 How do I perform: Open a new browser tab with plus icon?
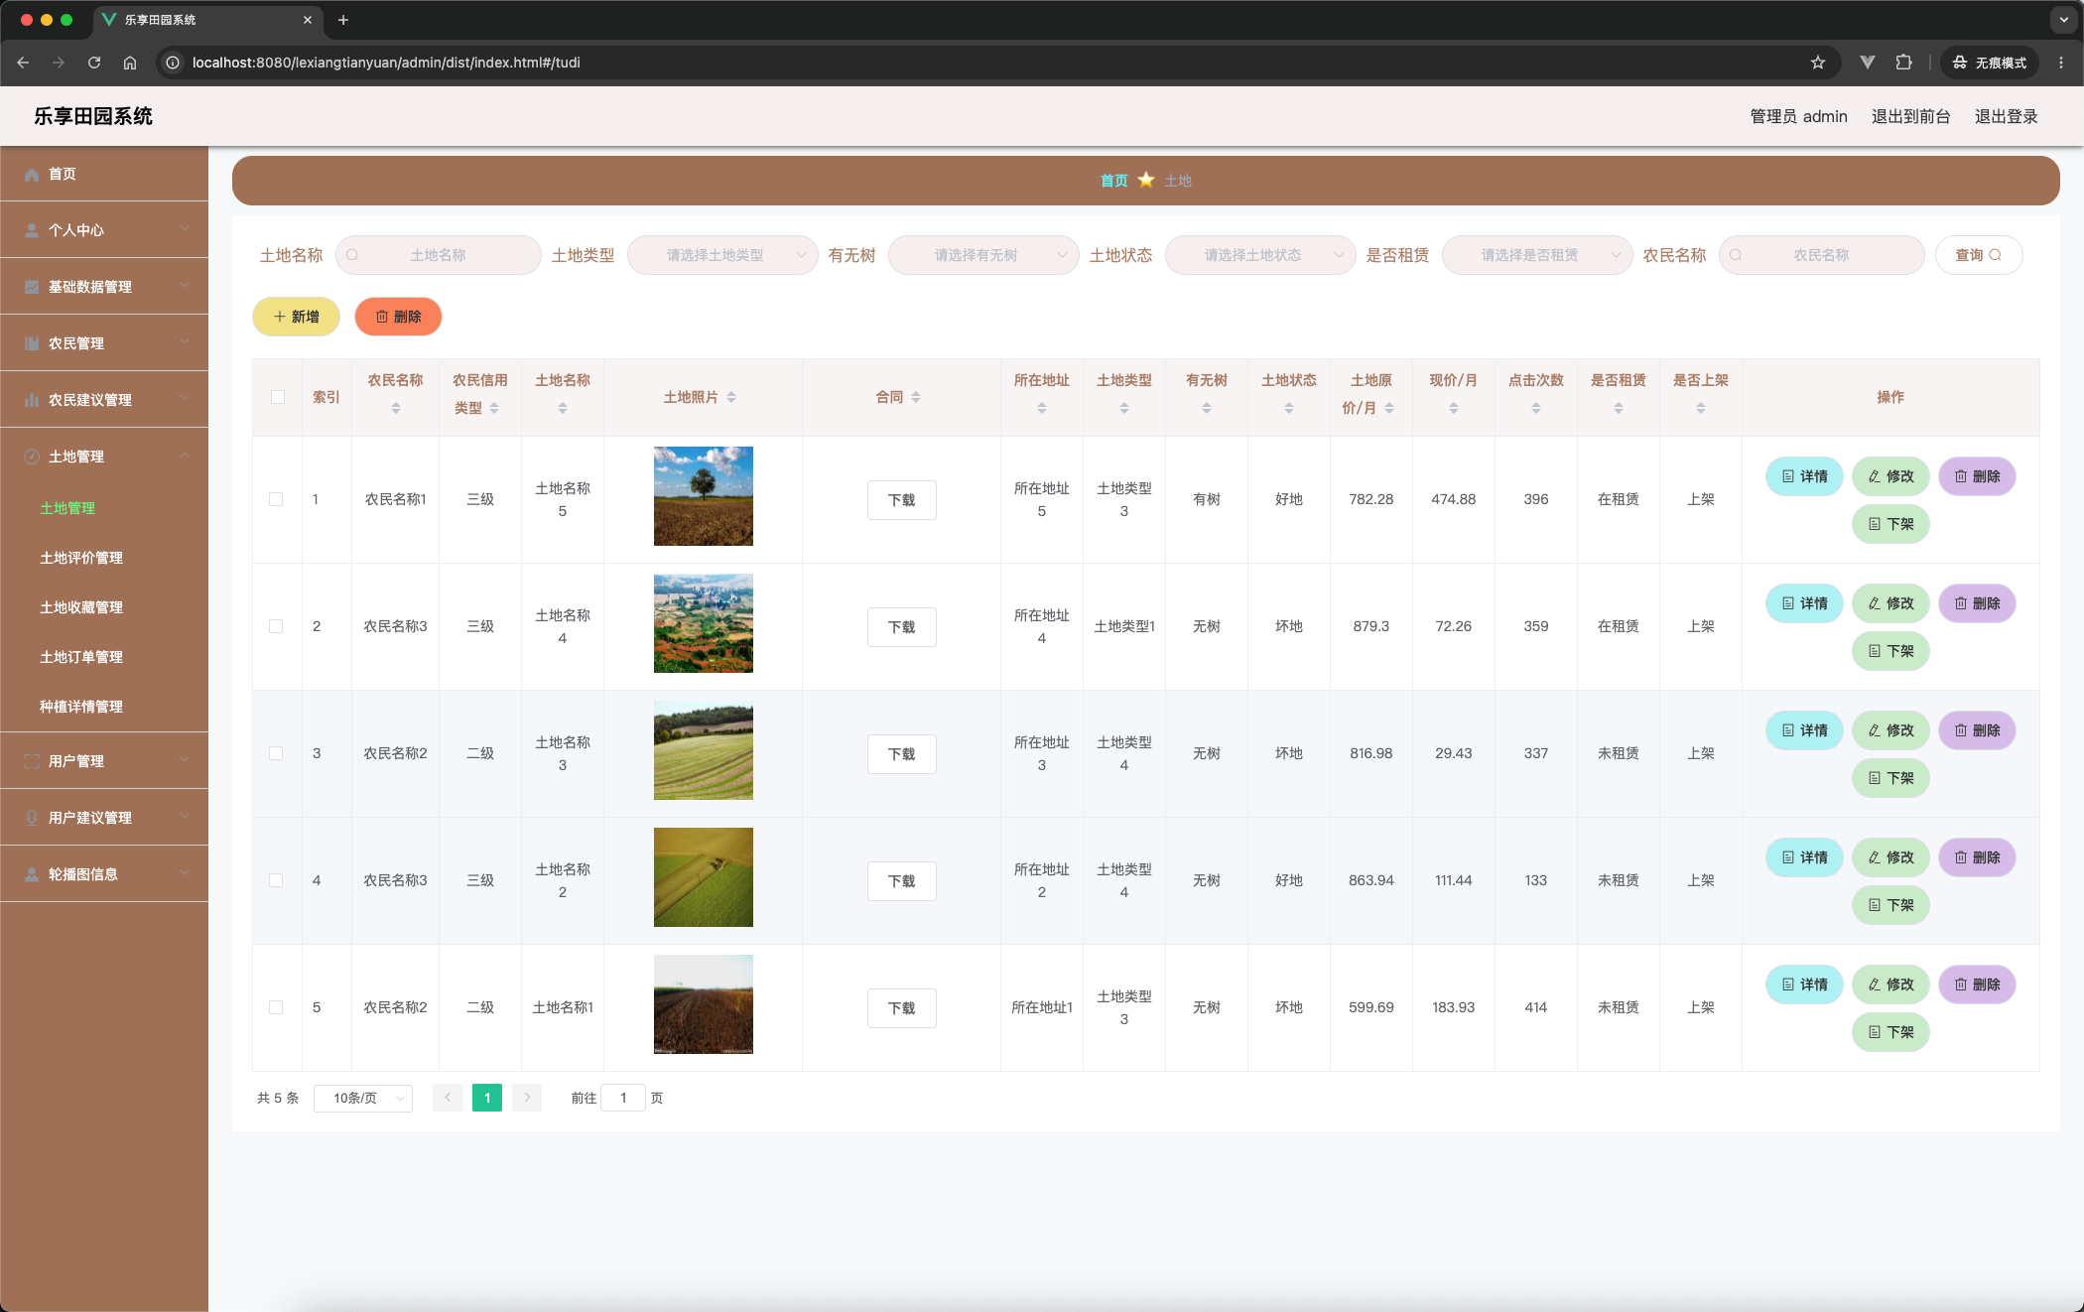[343, 20]
